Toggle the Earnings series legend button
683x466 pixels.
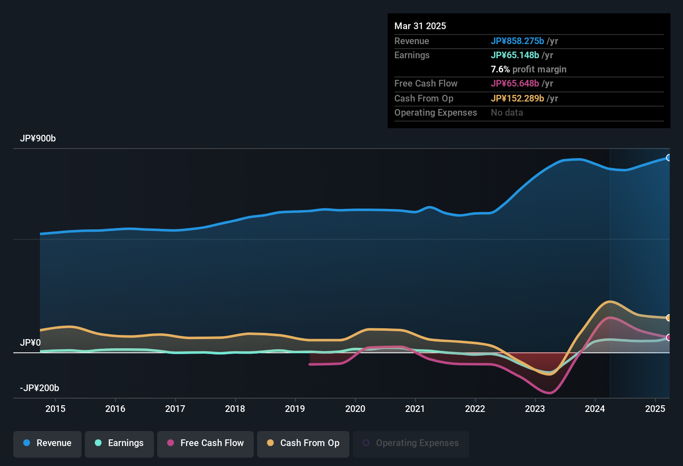119,443
